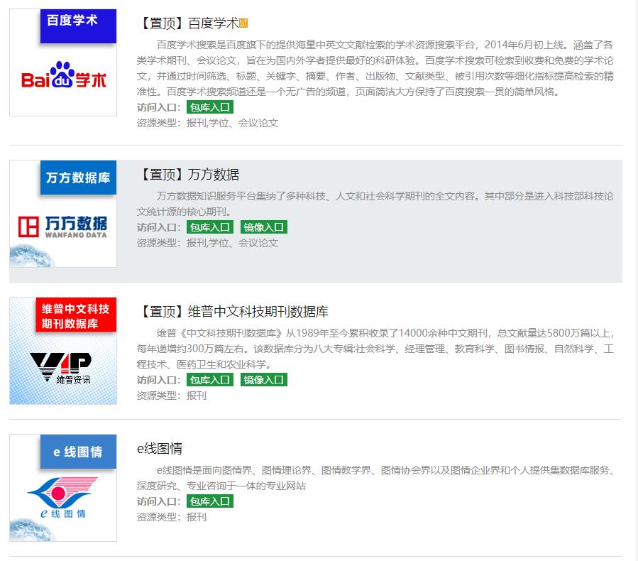Click 包库入口 for 维普中文科技期刊数据库
This screenshot has width=638, height=561.
point(210,380)
